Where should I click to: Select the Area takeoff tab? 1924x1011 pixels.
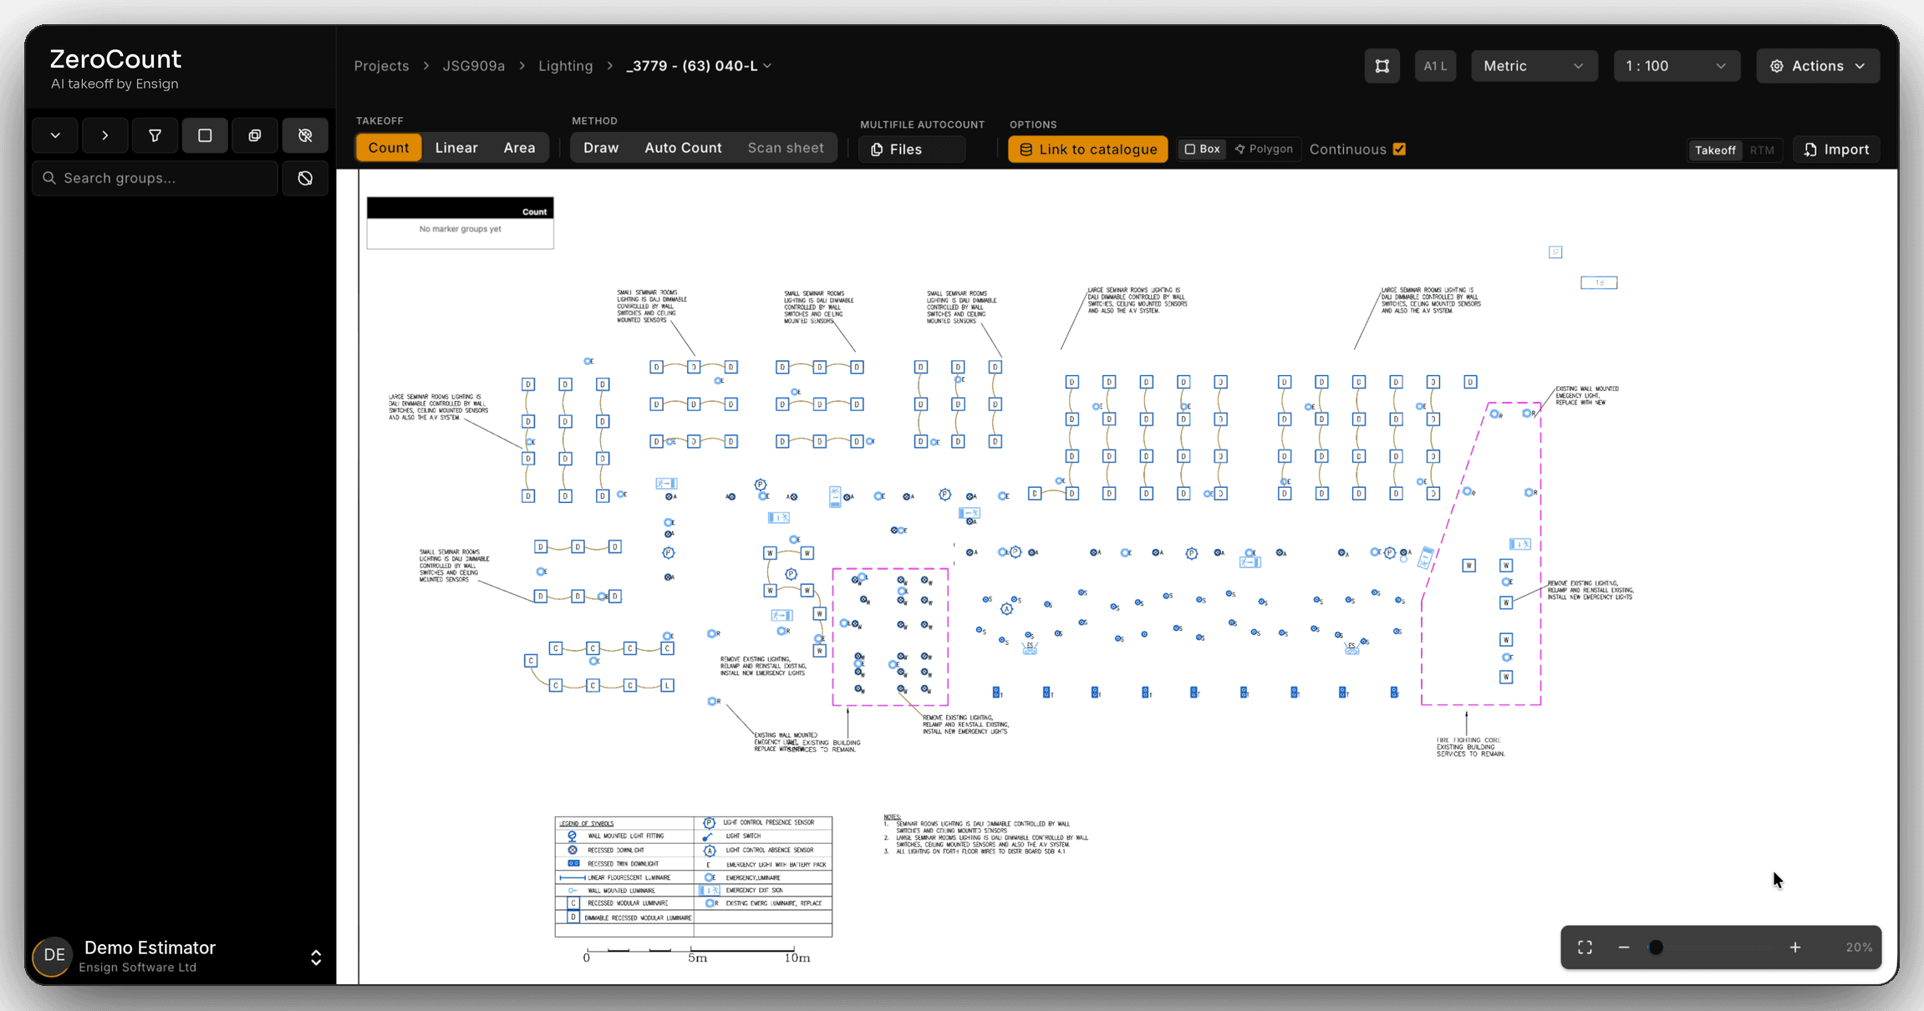[x=519, y=148]
